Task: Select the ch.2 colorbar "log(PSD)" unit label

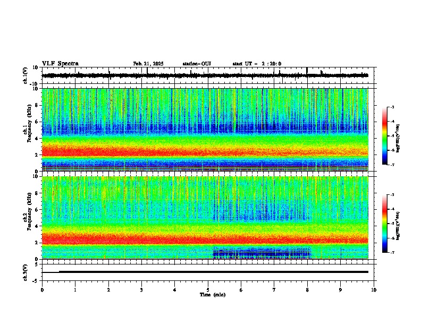Action: pos(398,226)
